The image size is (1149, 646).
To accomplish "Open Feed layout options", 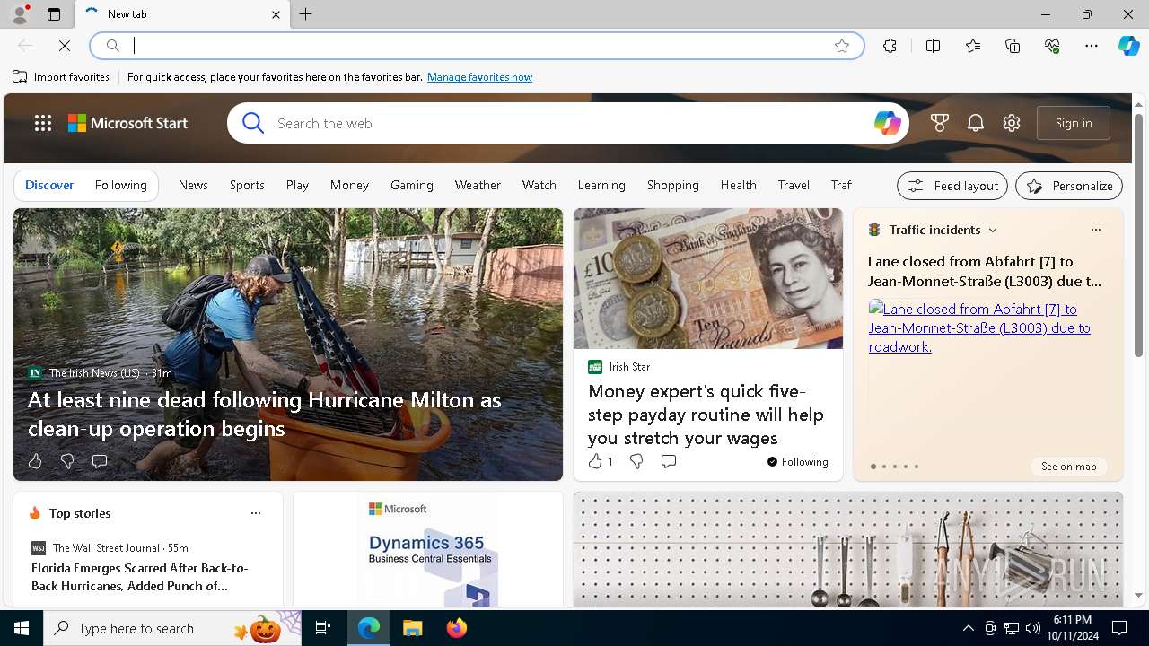I will [x=952, y=186].
